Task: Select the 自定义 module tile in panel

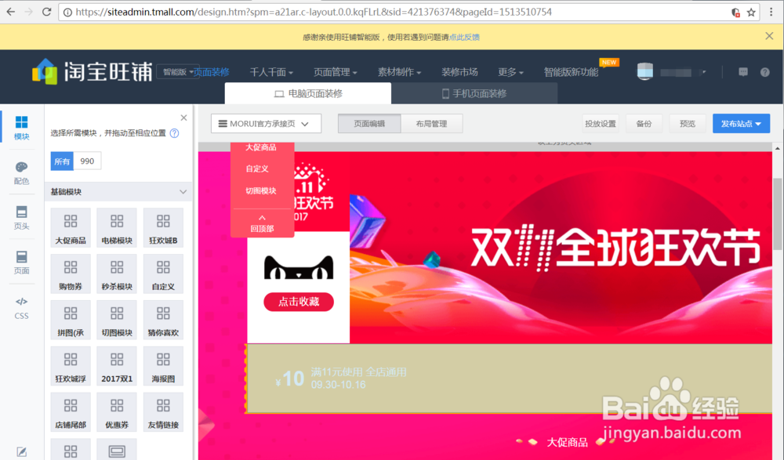Action: coord(163,273)
